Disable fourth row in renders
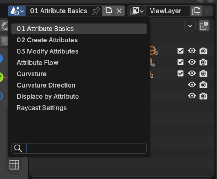This screenshot has height=179, width=217. (203, 85)
